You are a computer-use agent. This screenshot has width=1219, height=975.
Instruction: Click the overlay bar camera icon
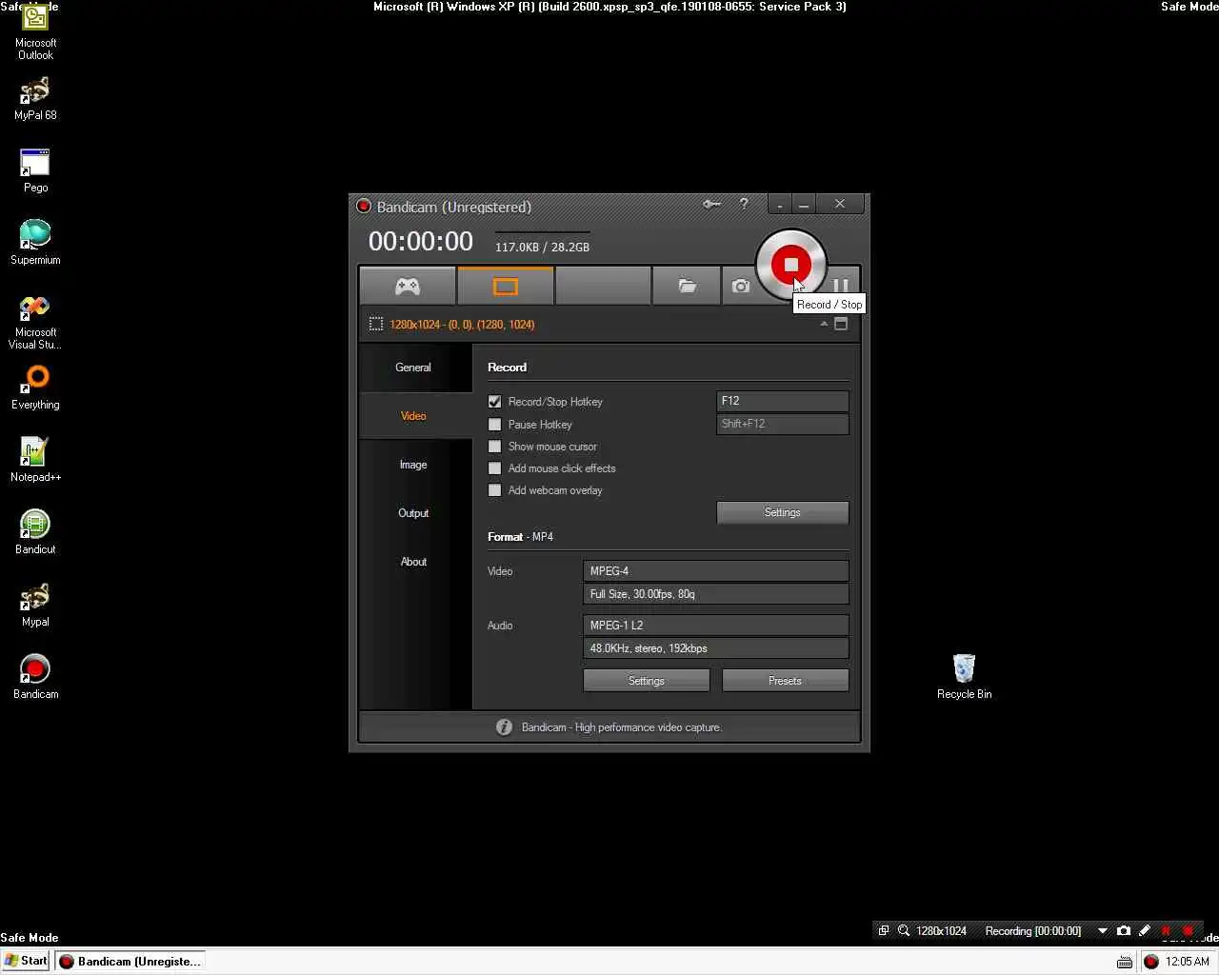(x=1124, y=931)
